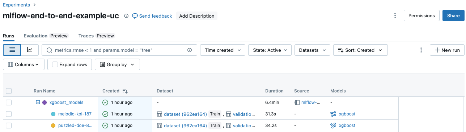Open the kebab menu next to New run
The width and height of the screenshot is (466, 132).
[x=421, y=50]
